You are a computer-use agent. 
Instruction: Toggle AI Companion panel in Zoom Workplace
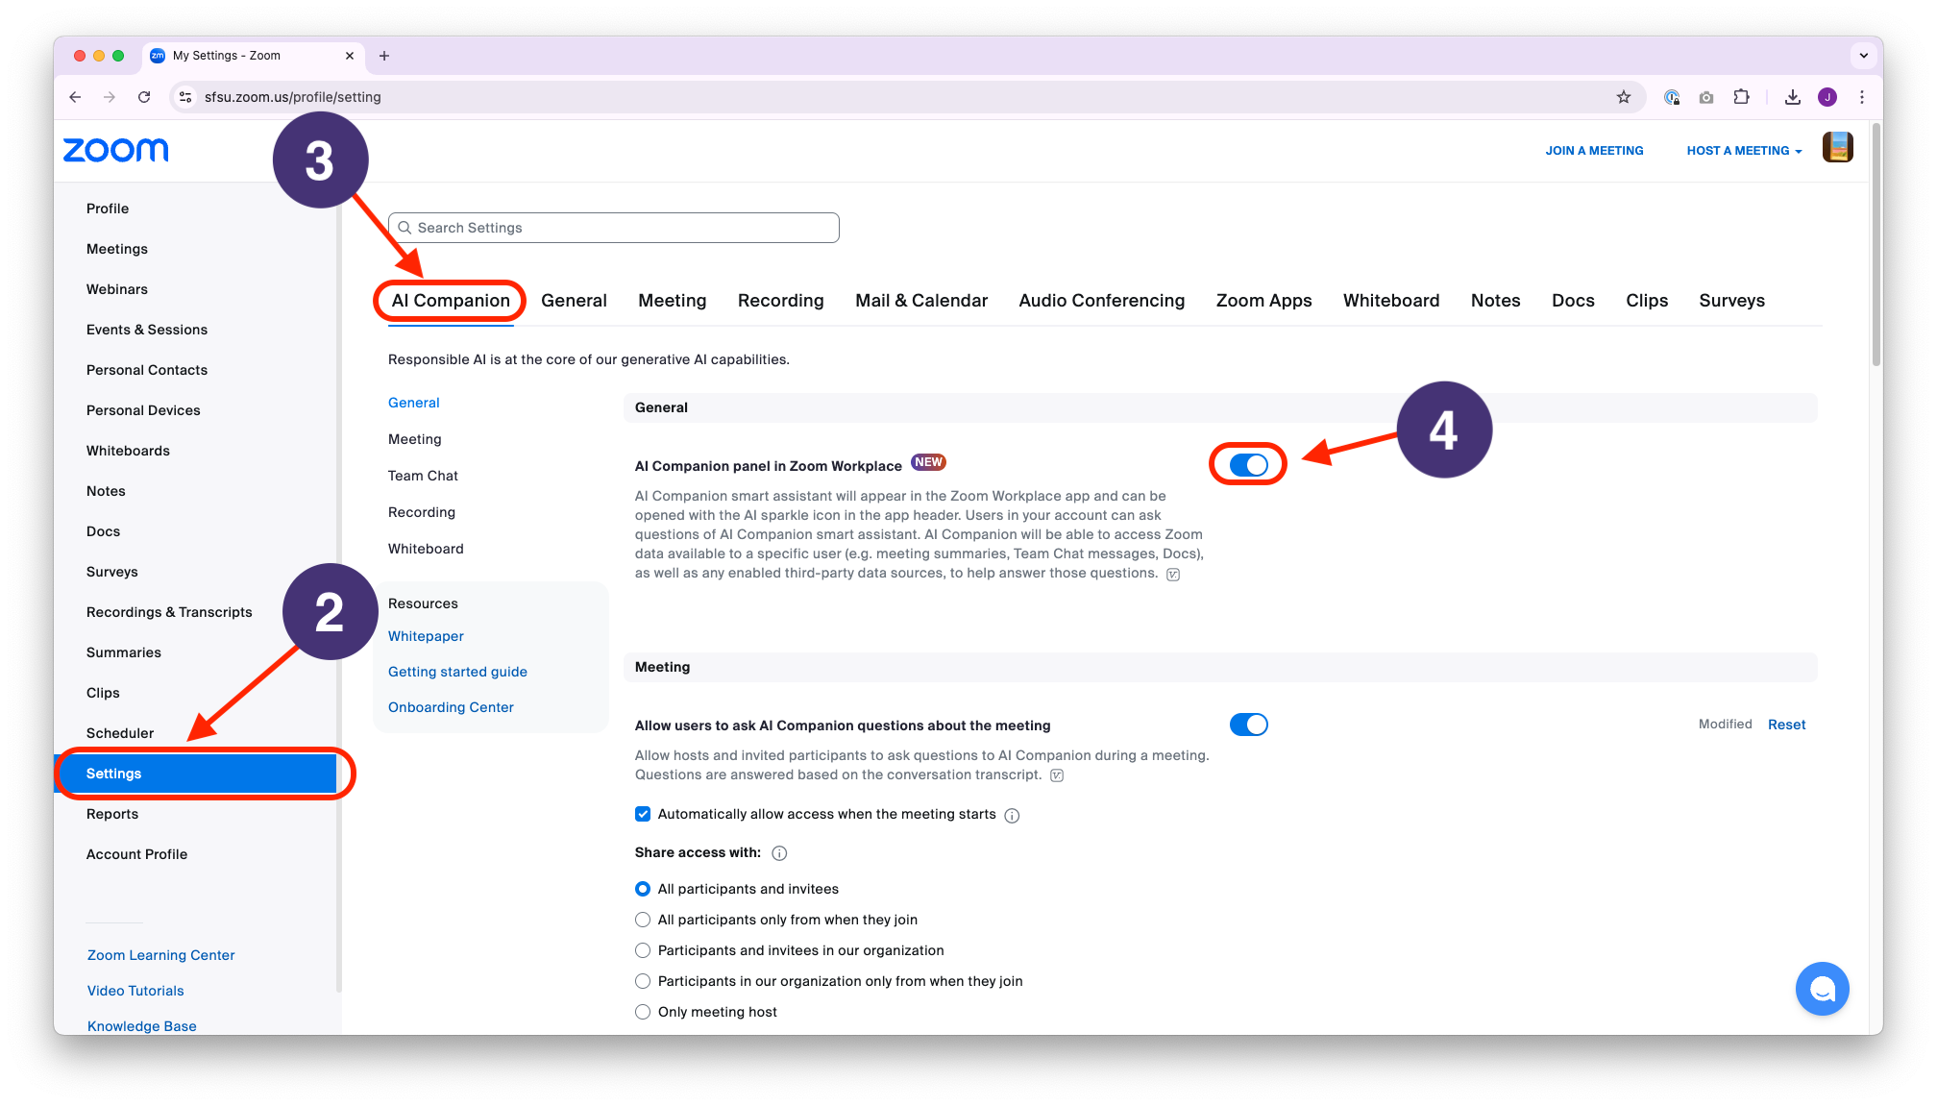[x=1248, y=465]
